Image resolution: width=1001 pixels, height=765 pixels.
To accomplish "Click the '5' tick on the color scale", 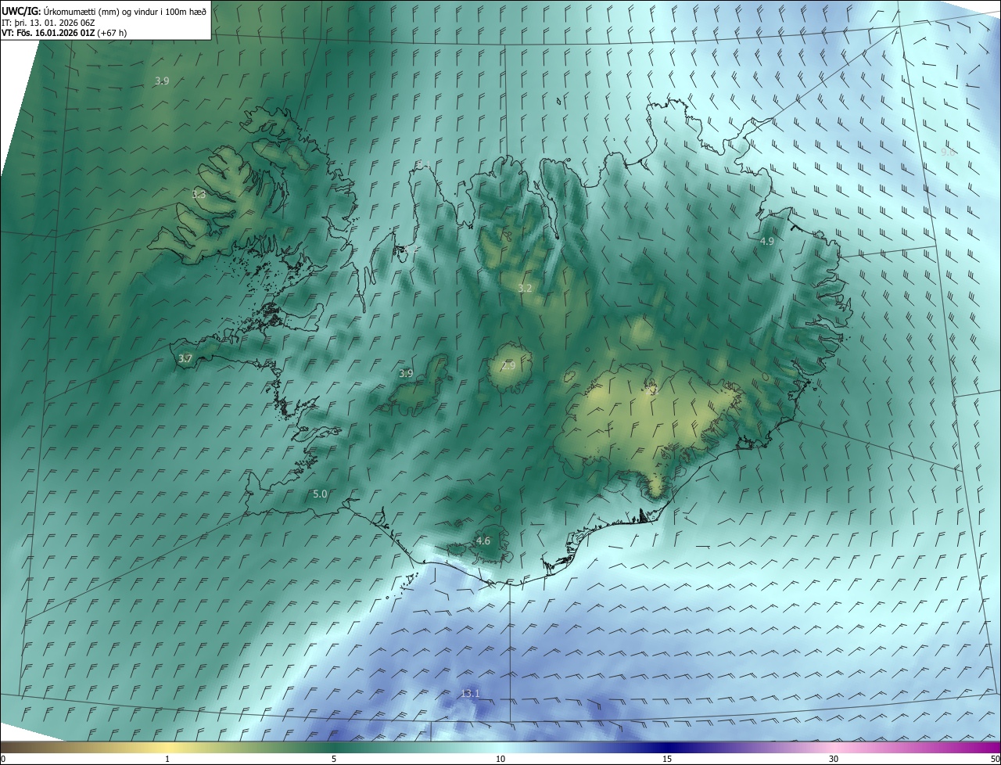I will (x=334, y=760).
